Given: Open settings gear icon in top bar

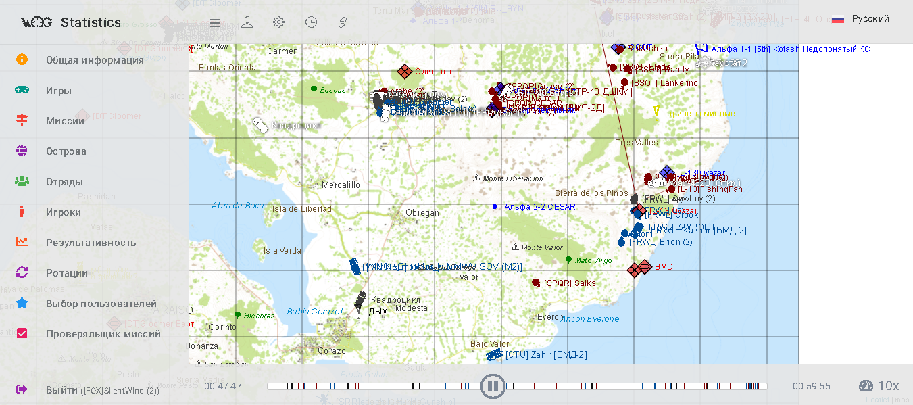Looking at the screenshot, I should 278,22.
